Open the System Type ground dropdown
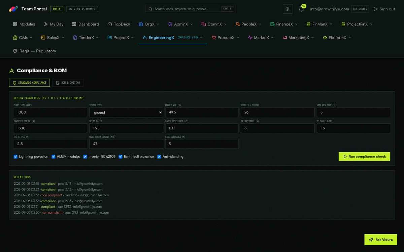Viewport: 404px width, 252px height. [126, 112]
